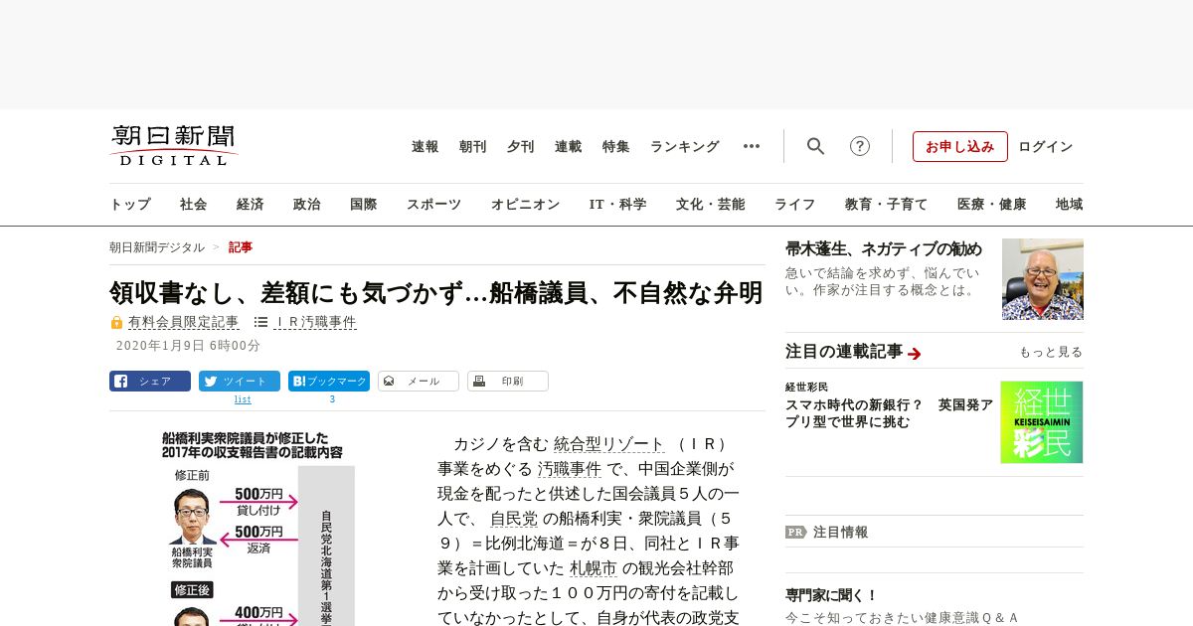
Task: Open 特集 in the top navigation
Action: (616, 146)
